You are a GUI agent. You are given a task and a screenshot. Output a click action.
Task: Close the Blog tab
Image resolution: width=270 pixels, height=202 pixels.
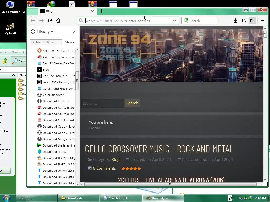click(x=93, y=11)
